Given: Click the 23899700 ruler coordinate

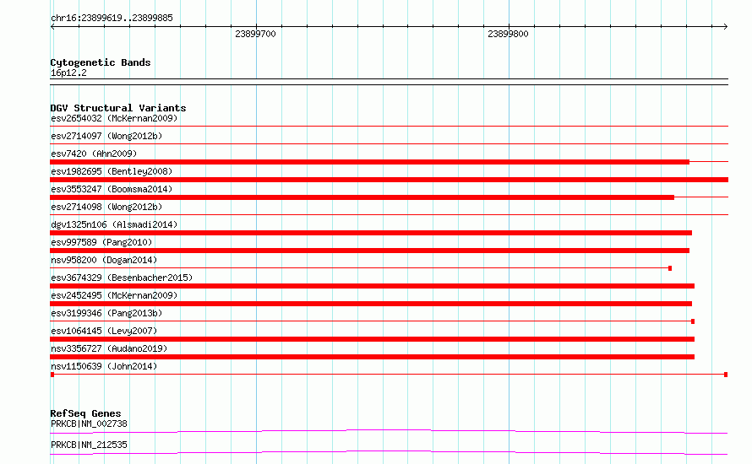Looking at the screenshot, I should tap(255, 34).
